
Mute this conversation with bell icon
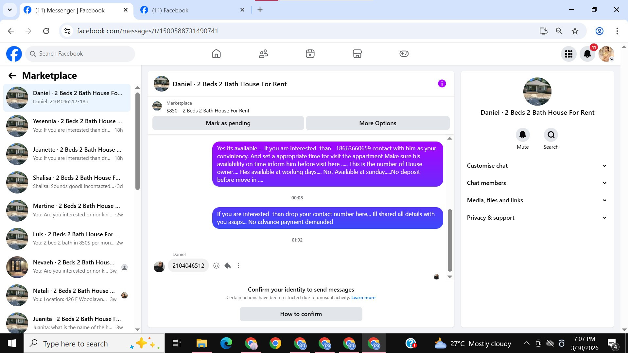pyautogui.click(x=523, y=135)
